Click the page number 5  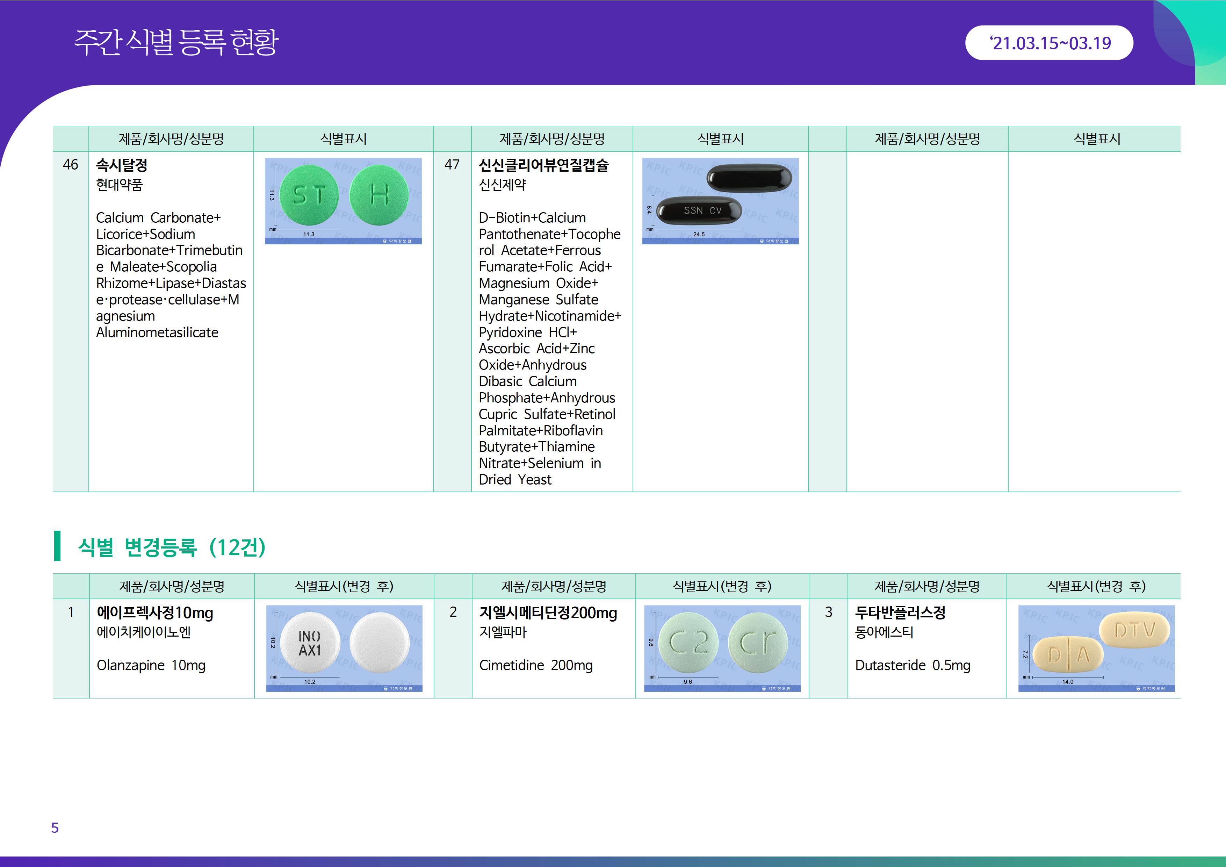coord(55,827)
